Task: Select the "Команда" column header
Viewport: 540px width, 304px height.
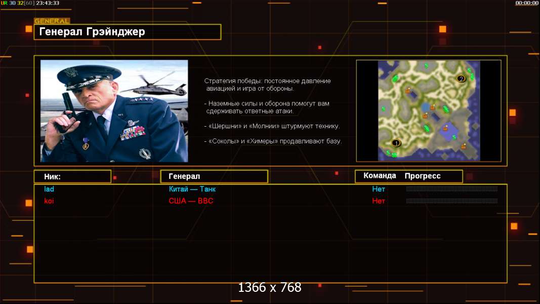Action: (380, 176)
